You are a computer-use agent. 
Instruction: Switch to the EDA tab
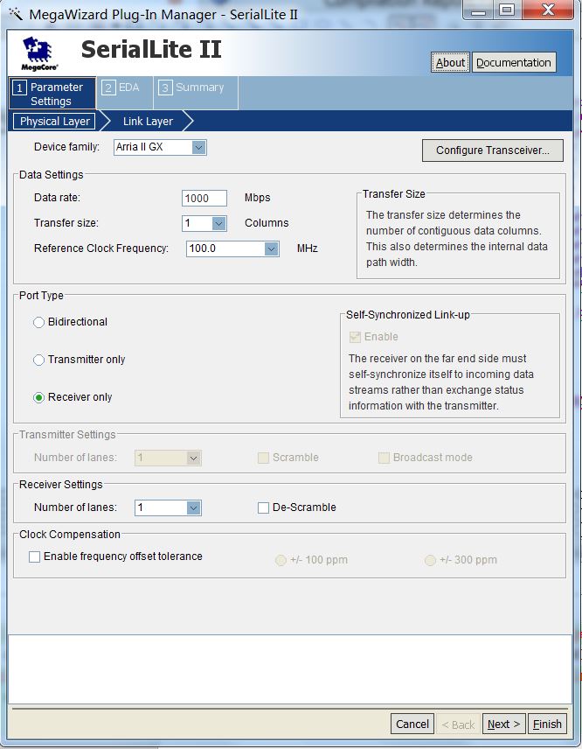click(x=124, y=93)
